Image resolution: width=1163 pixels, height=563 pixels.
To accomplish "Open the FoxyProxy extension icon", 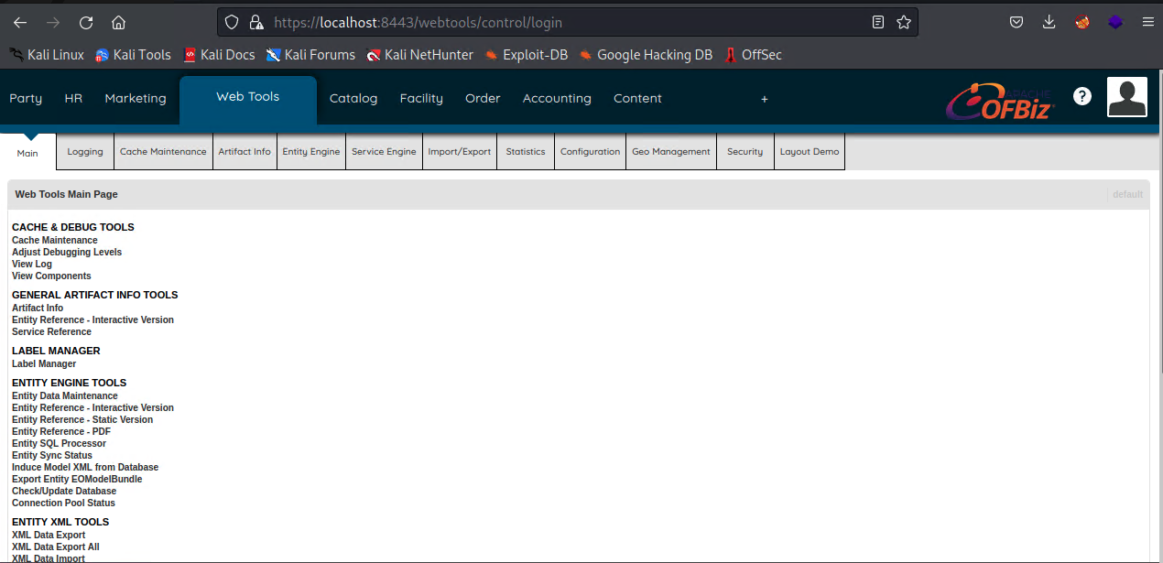I will [x=1082, y=22].
